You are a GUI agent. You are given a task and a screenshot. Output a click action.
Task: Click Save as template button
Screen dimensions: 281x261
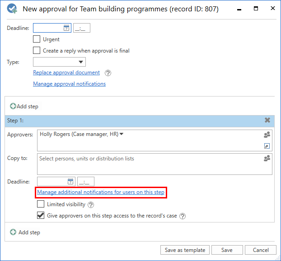click(x=185, y=250)
